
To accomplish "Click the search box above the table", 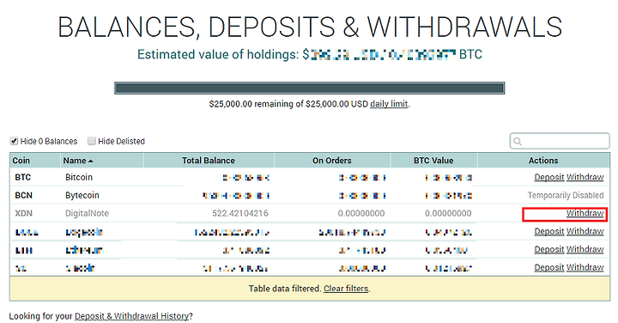I will point(560,141).
